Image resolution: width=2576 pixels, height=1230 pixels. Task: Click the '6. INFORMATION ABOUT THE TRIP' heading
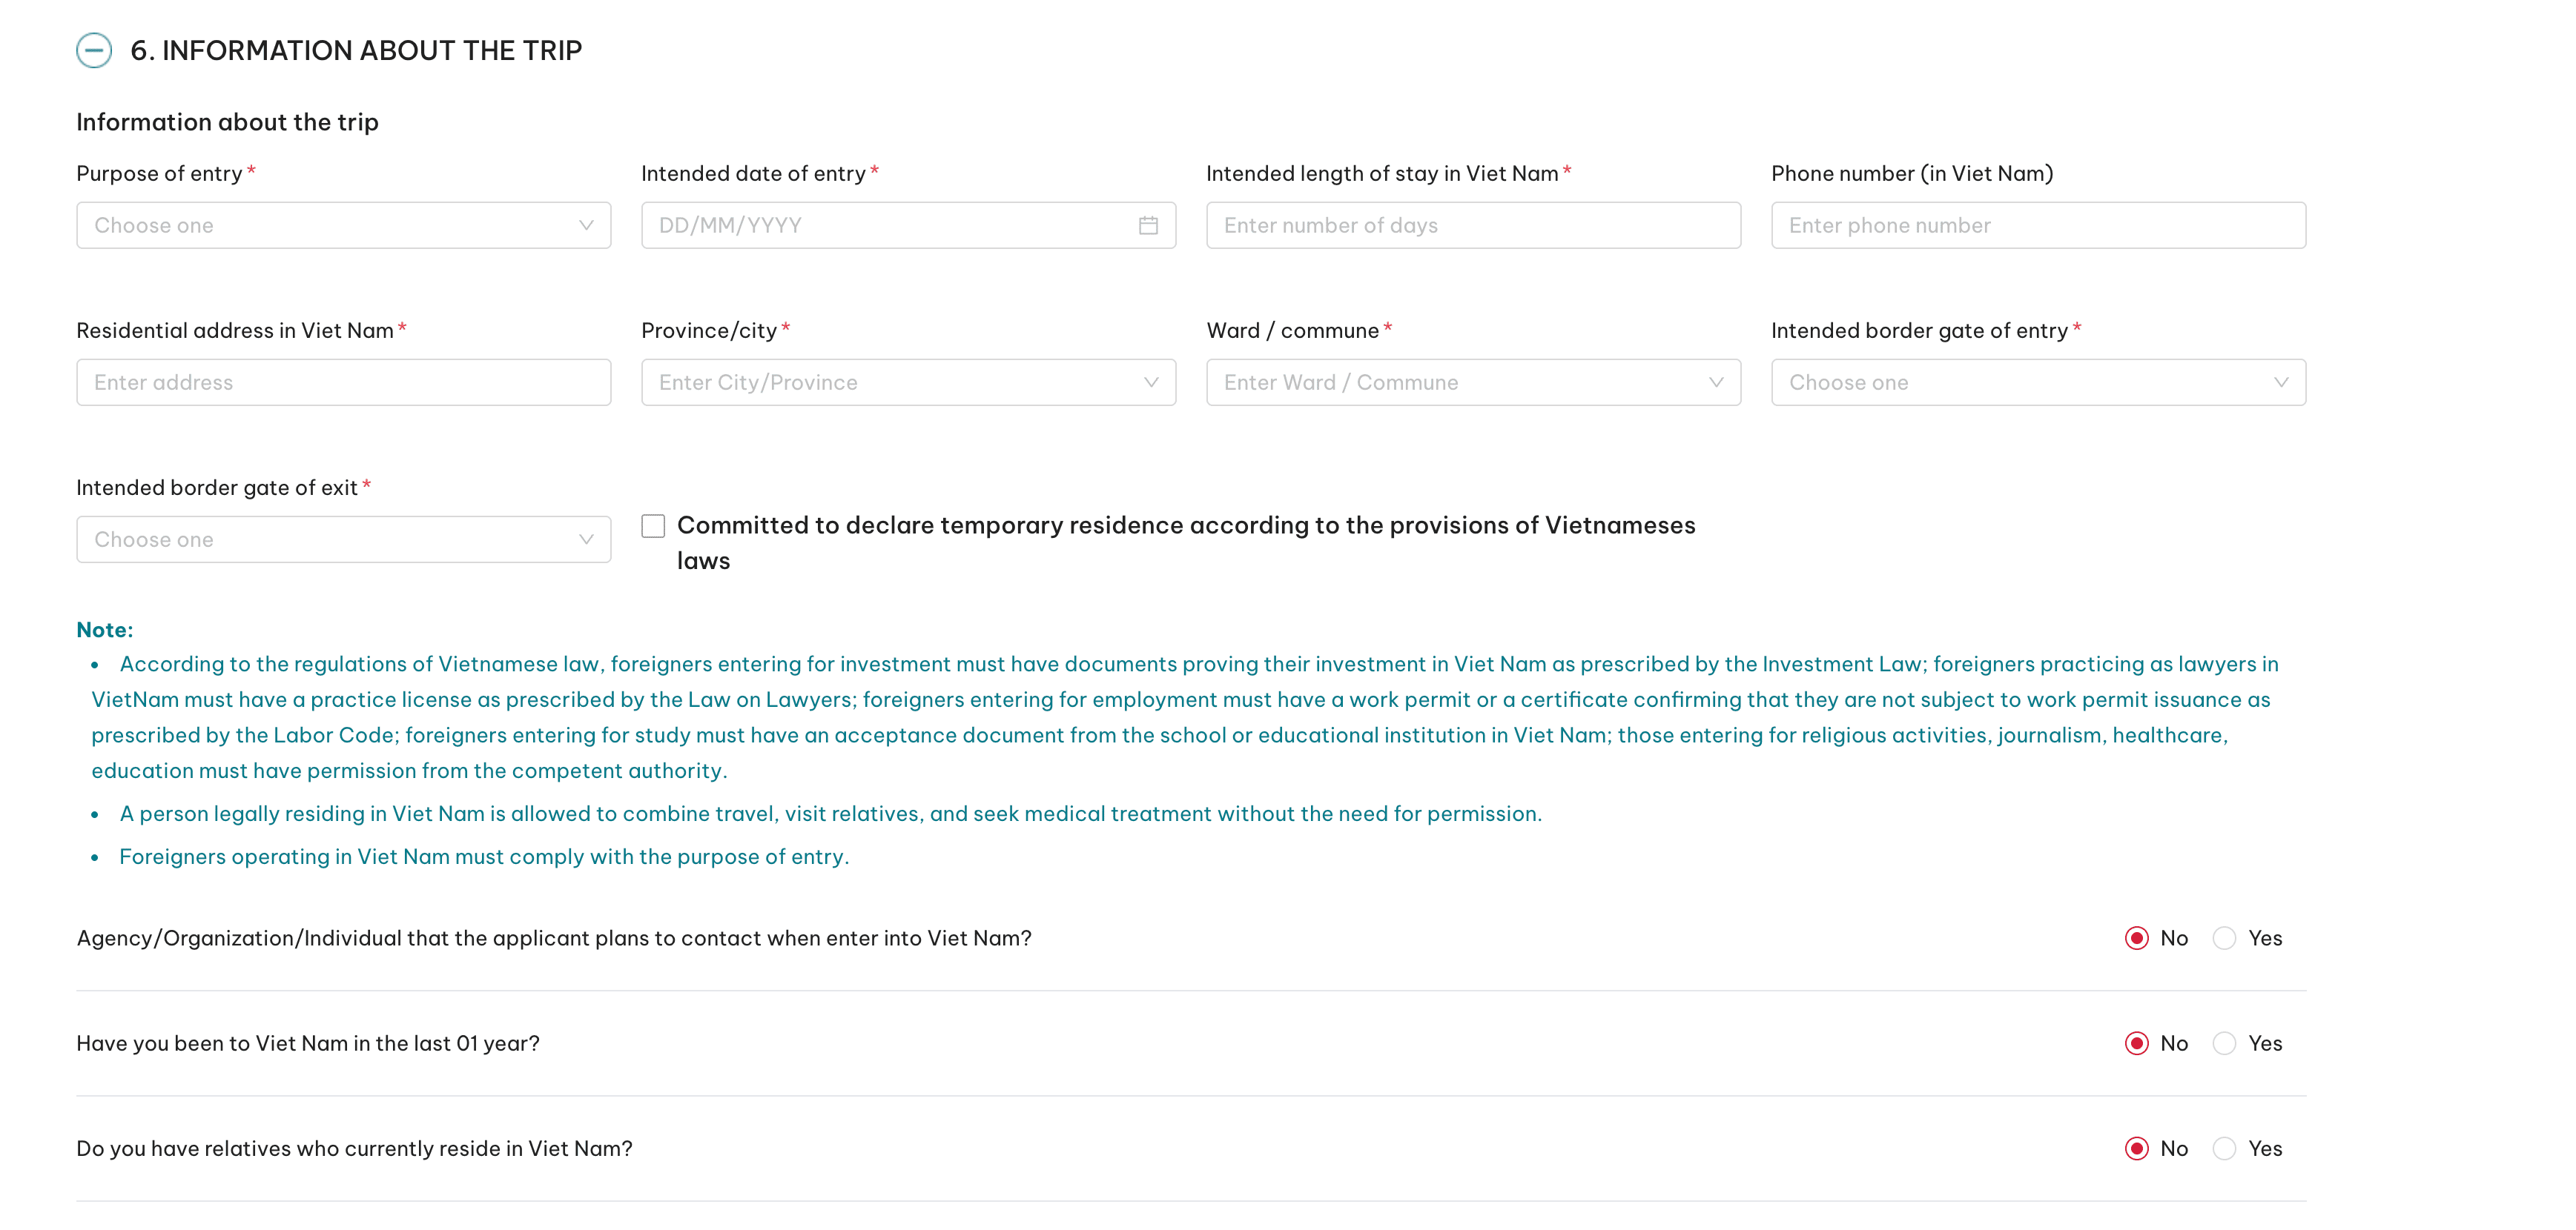[356, 51]
